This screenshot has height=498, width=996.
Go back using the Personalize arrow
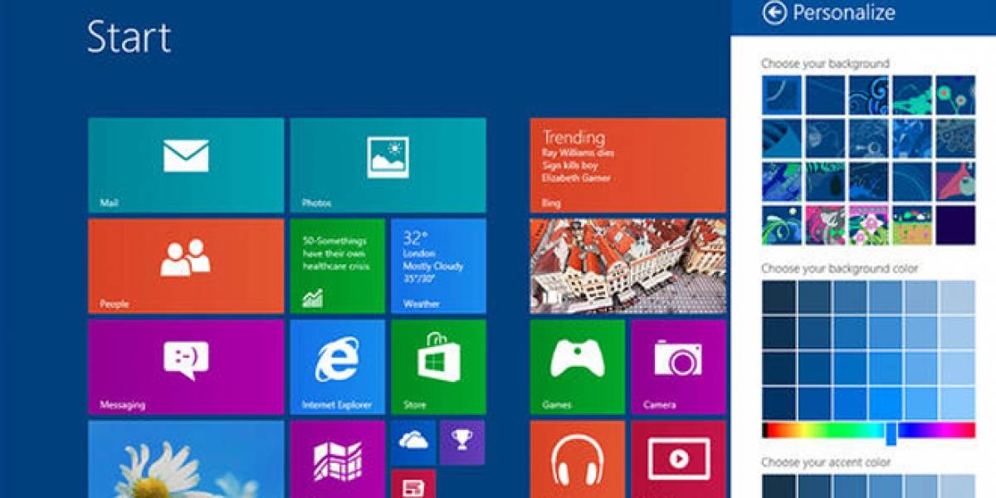tap(774, 13)
